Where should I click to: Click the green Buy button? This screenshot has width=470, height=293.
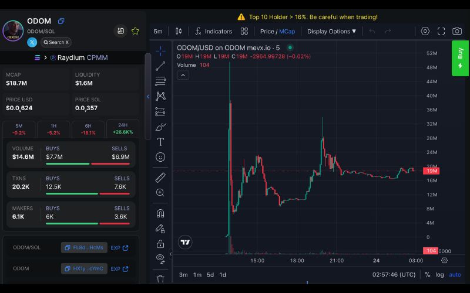tap(460, 58)
